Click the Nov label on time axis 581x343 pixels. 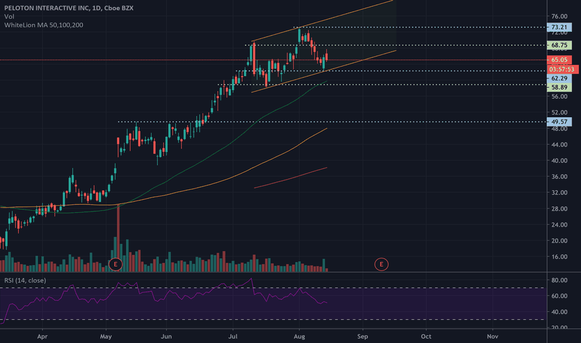tap(492, 336)
